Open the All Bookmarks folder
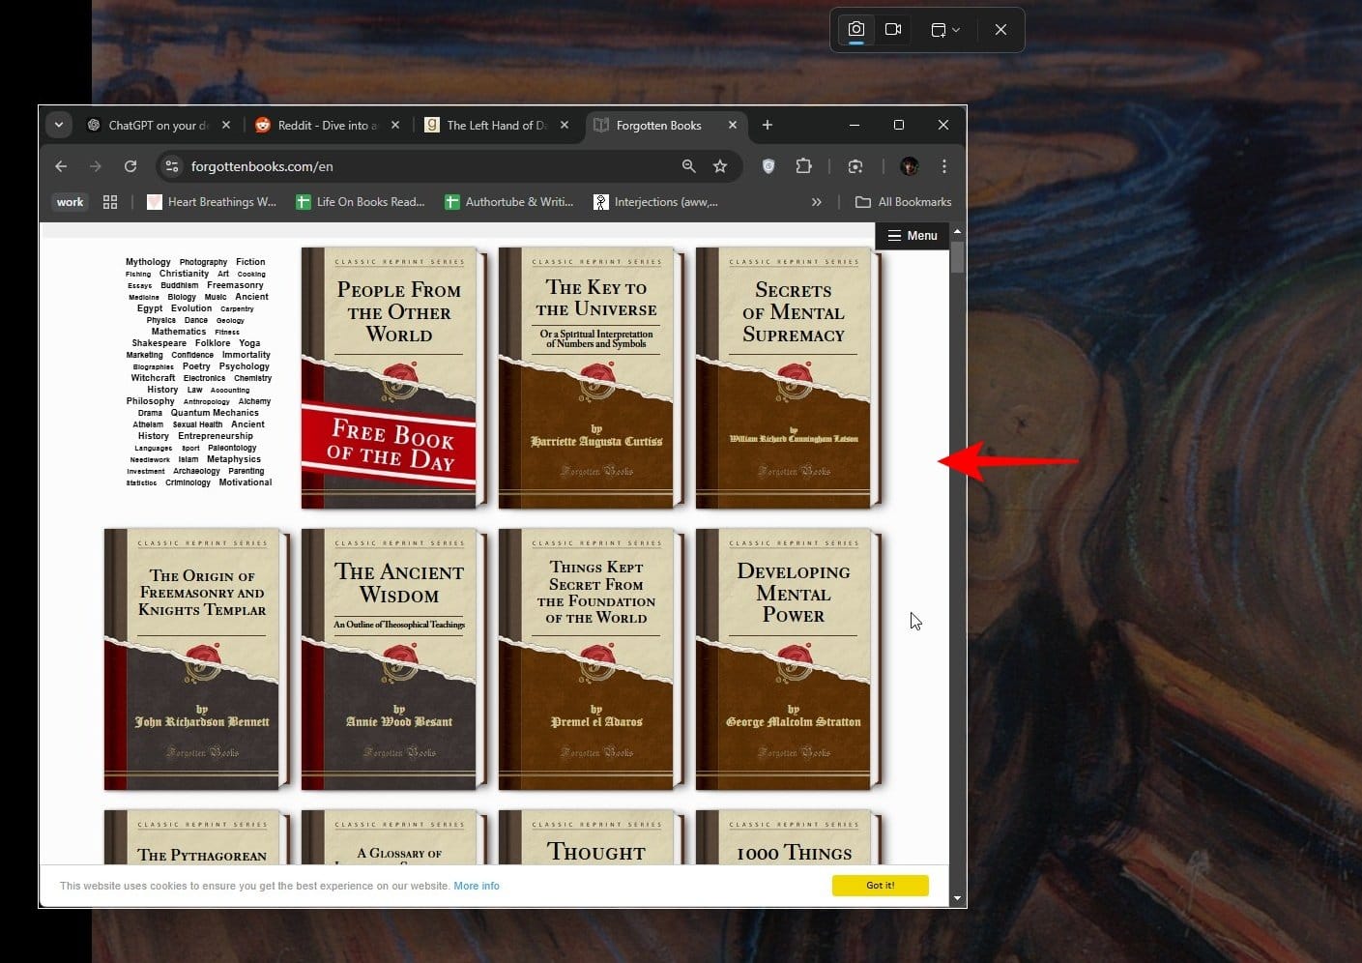This screenshot has width=1362, height=963. [x=903, y=202]
